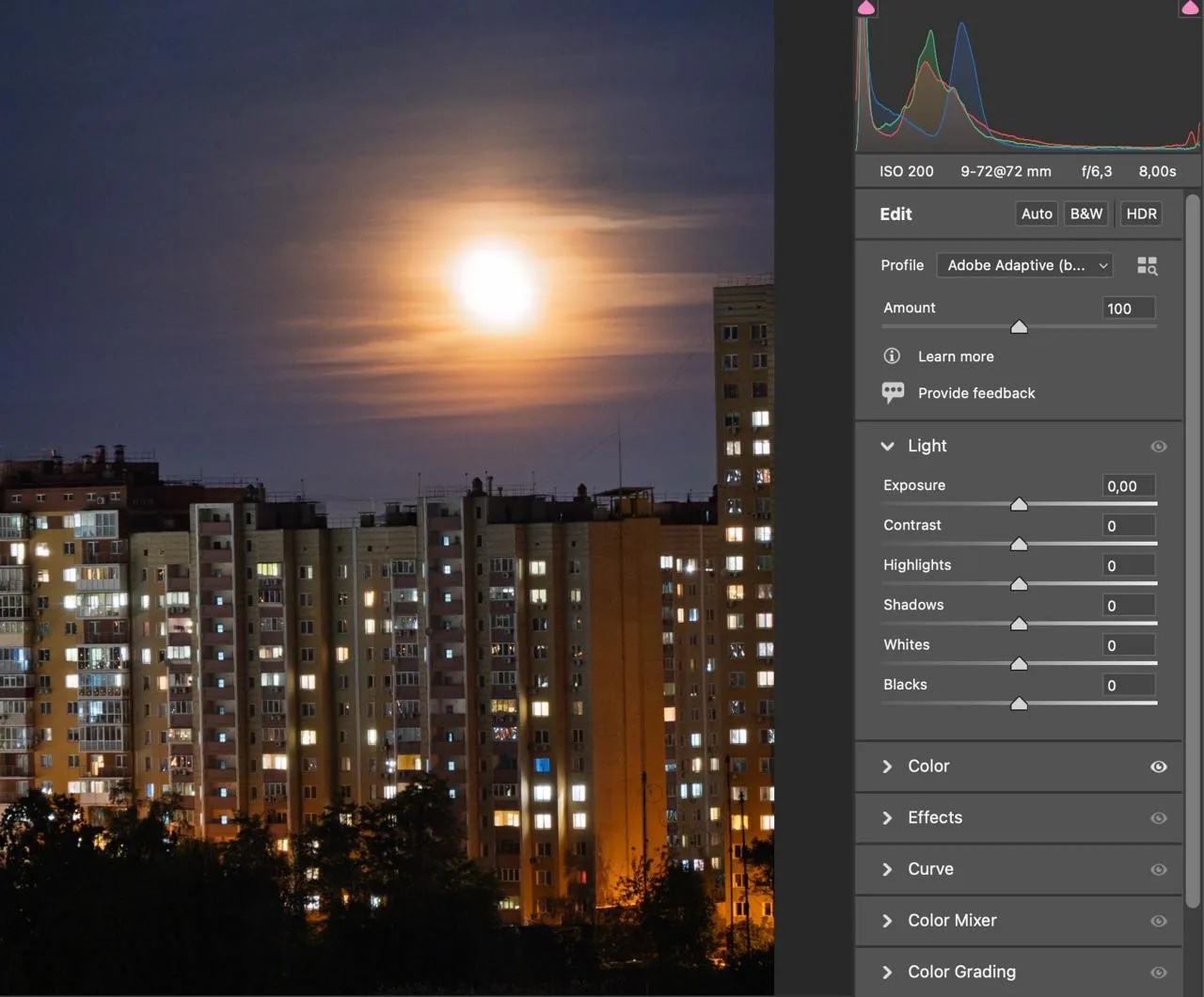The height and width of the screenshot is (997, 1204).
Task: Open the Learn more link
Action: [x=956, y=356]
